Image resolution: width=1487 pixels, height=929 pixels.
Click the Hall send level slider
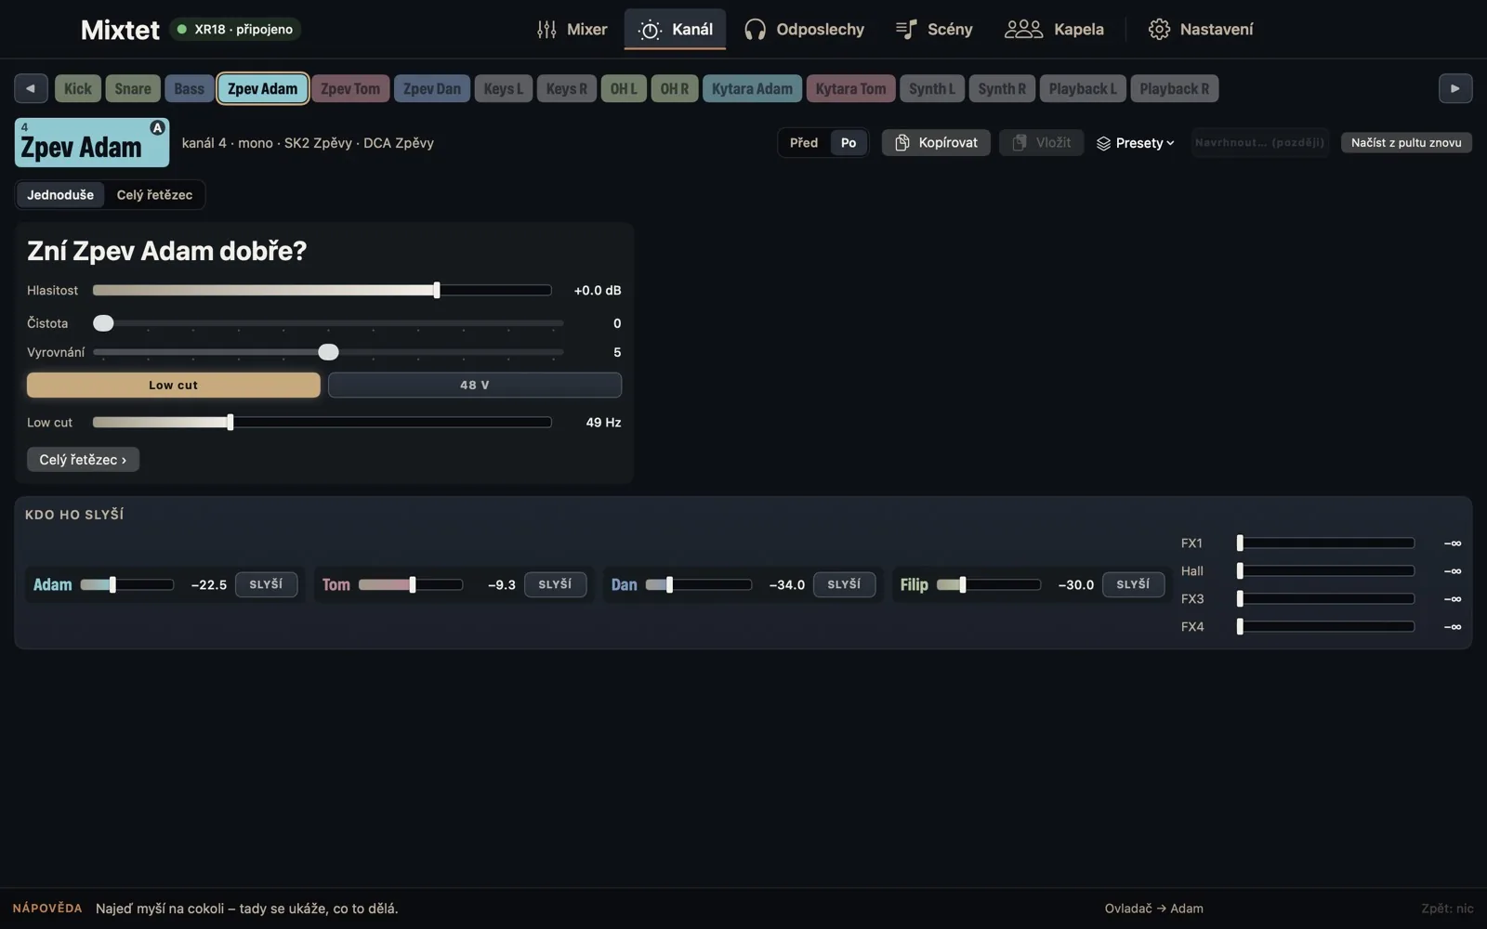coord(1325,570)
